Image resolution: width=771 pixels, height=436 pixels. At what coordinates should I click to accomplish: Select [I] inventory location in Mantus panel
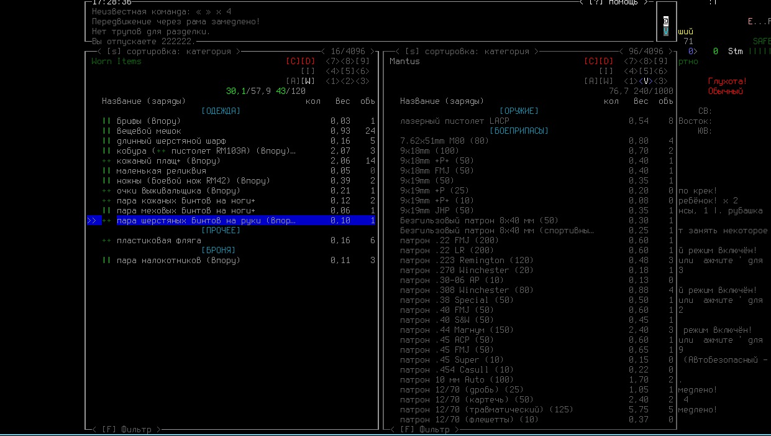click(x=606, y=72)
